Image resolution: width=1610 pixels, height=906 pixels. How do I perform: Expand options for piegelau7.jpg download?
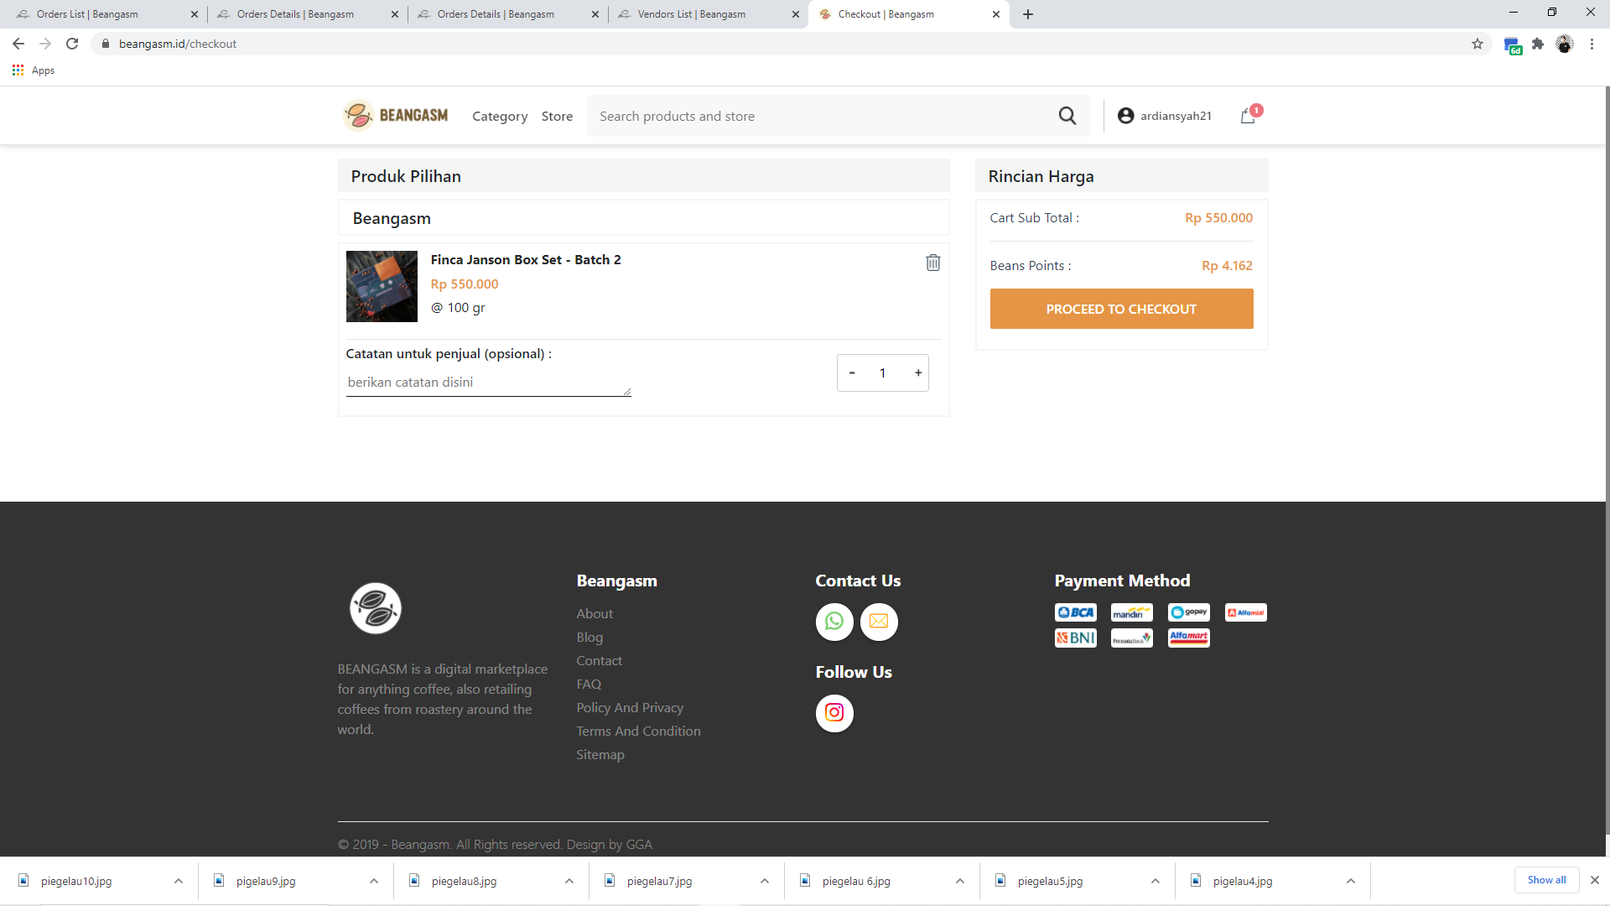point(765,881)
